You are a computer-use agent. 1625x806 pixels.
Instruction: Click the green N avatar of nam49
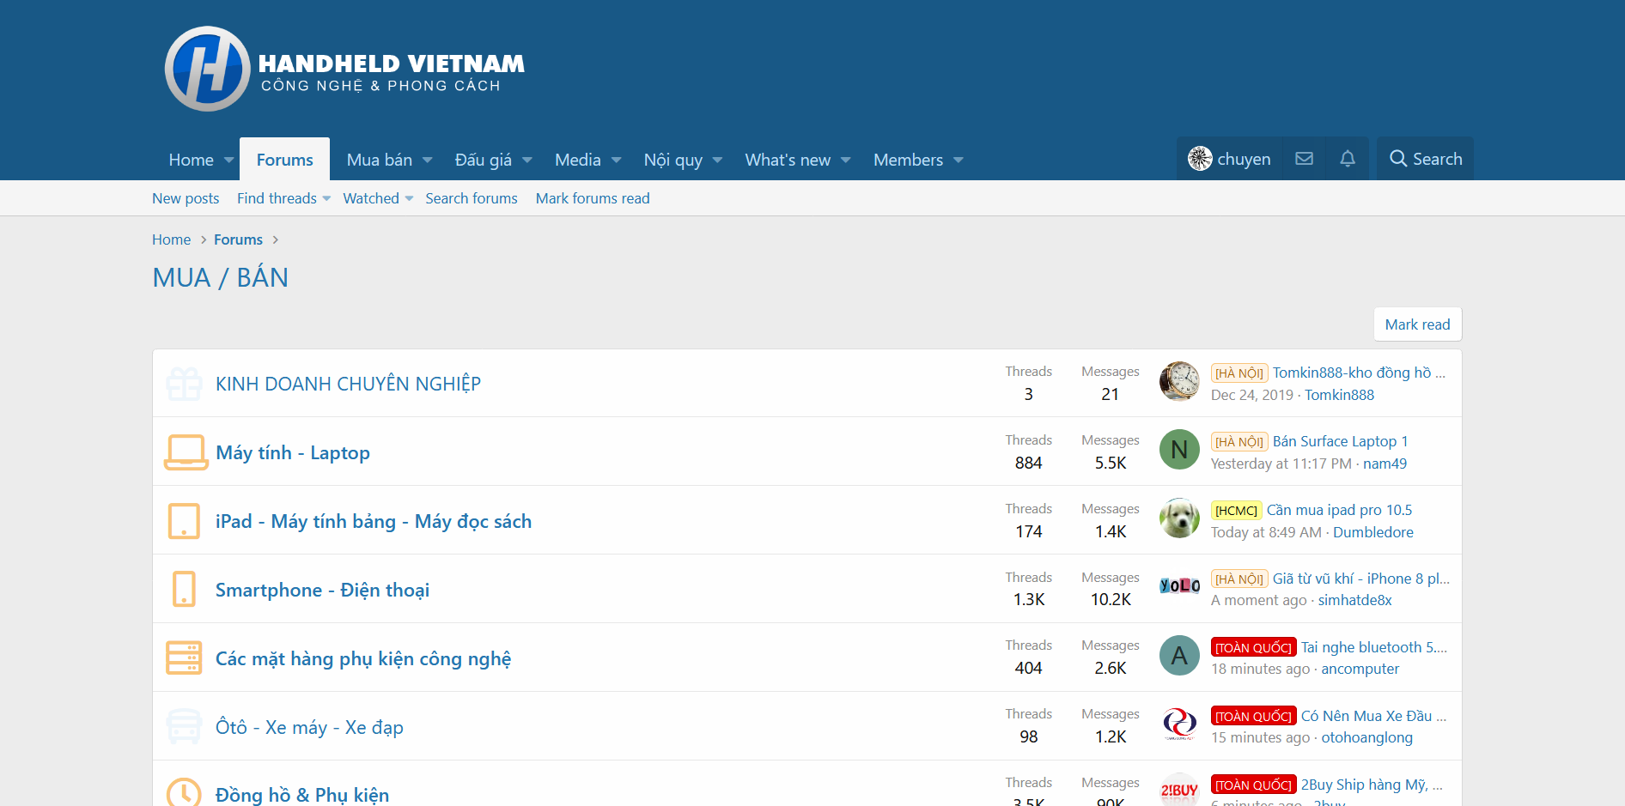[1179, 450]
